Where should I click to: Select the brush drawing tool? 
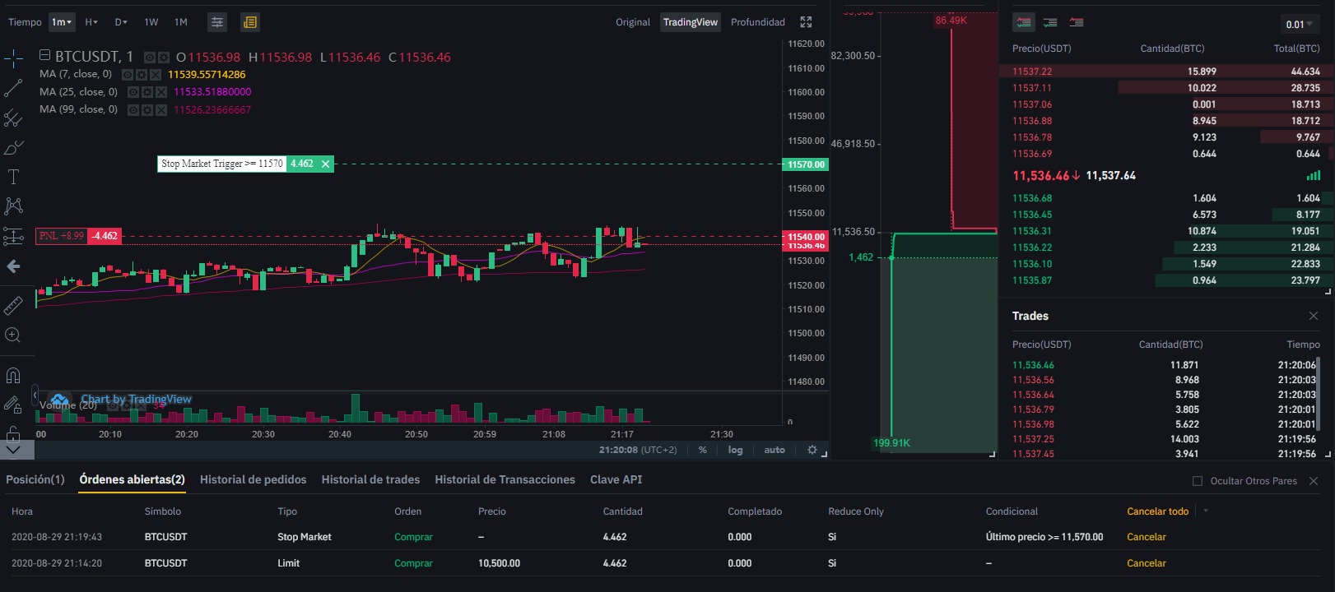point(13,147)
